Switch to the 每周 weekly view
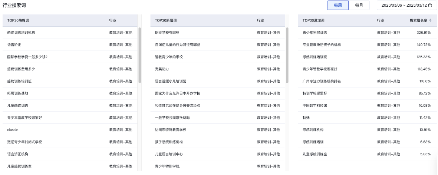 click(337, 6)
